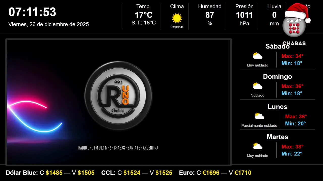The width and height of the screenshot is (323, 181).
Task: Click the Domingo day heading
Action: pyautogui.click(x=278, y=76)
